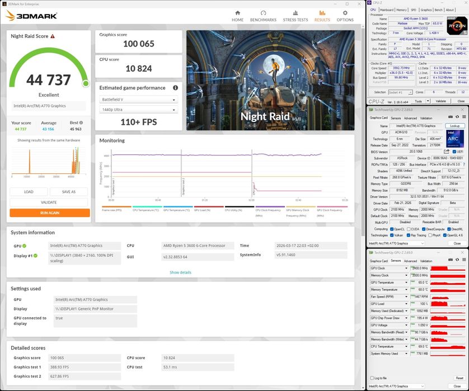Expand the 1440p Ultra resolution dropdown
The height and width of the screenshot is (391, 469).
(x=138, y=110)
